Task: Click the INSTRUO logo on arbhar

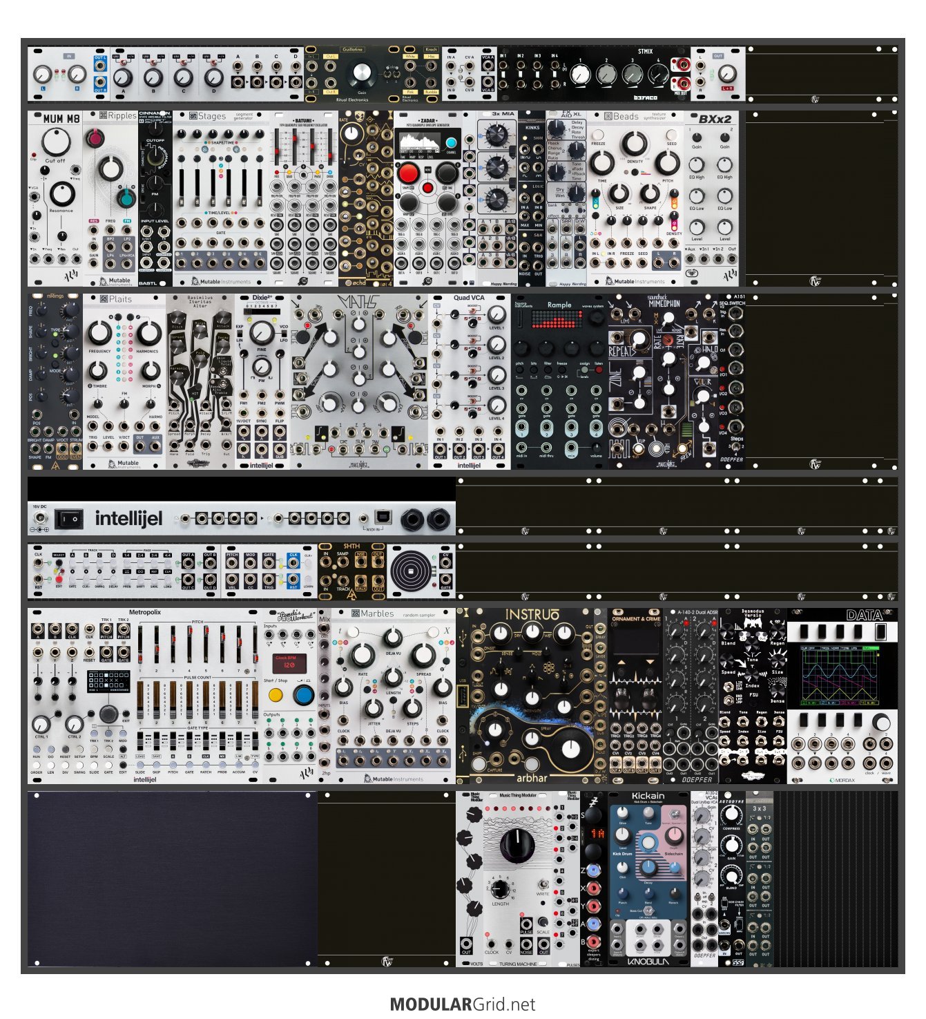Action: pos(532,615)
